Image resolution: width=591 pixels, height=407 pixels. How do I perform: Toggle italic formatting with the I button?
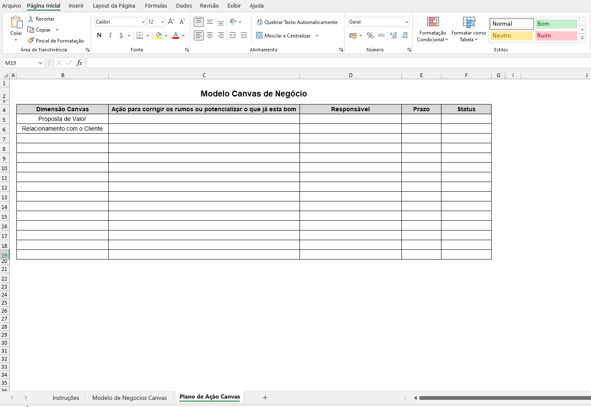coord(110,35)
